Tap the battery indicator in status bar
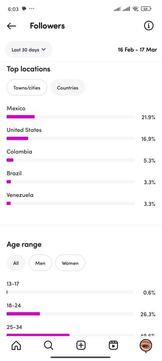Screen dimensions: 162x361 click(146, 9)
